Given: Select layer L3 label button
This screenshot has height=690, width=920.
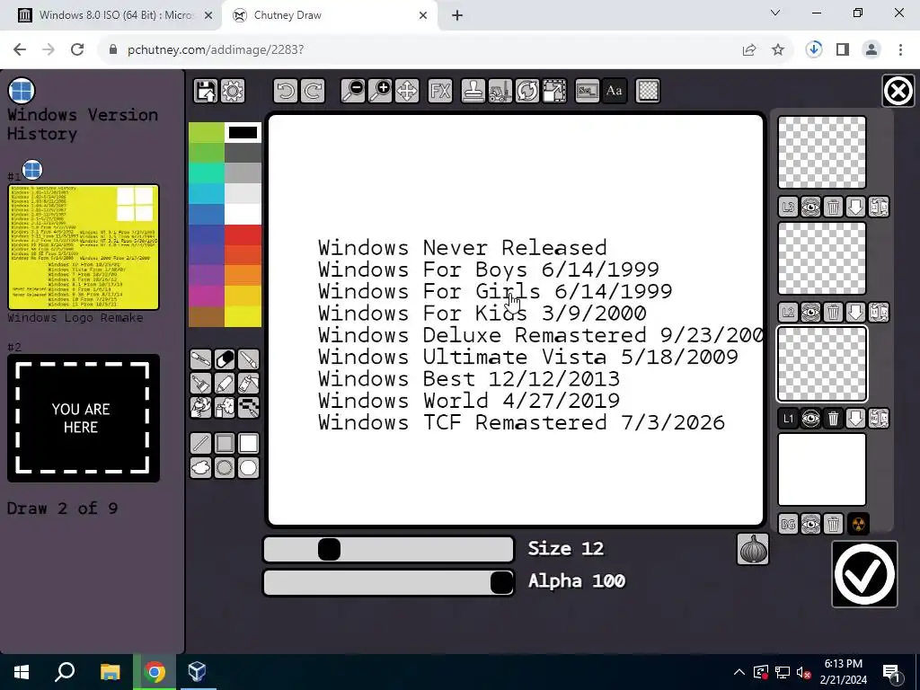Looking at the screenshot, I should click(x=788, y=208).
